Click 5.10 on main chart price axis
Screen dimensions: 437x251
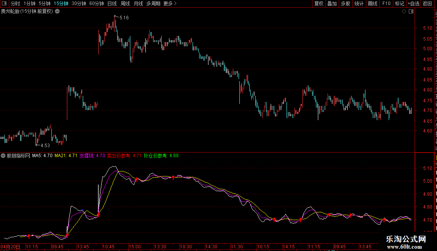tap(427, 28)
